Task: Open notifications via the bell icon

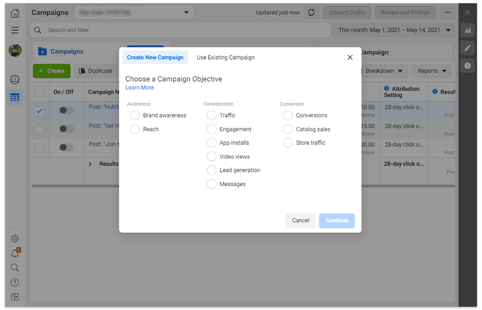Action: 14,253
